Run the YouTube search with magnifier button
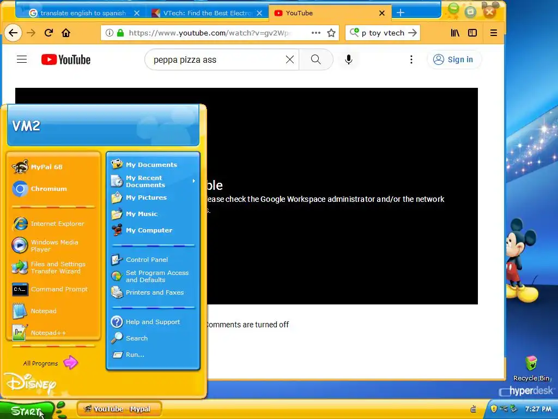The height and width of the screenshot is (419, 558). tap(316, 59)
